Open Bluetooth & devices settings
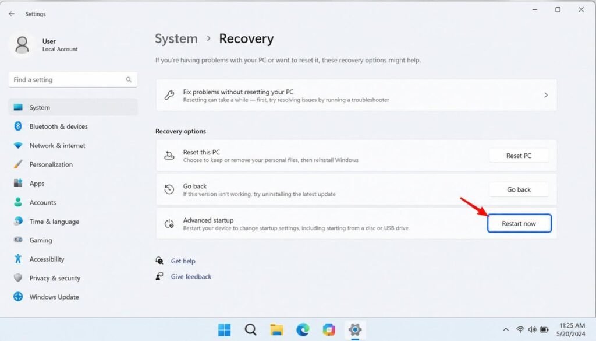Screen dimensions: 596x341 point(73,126)
